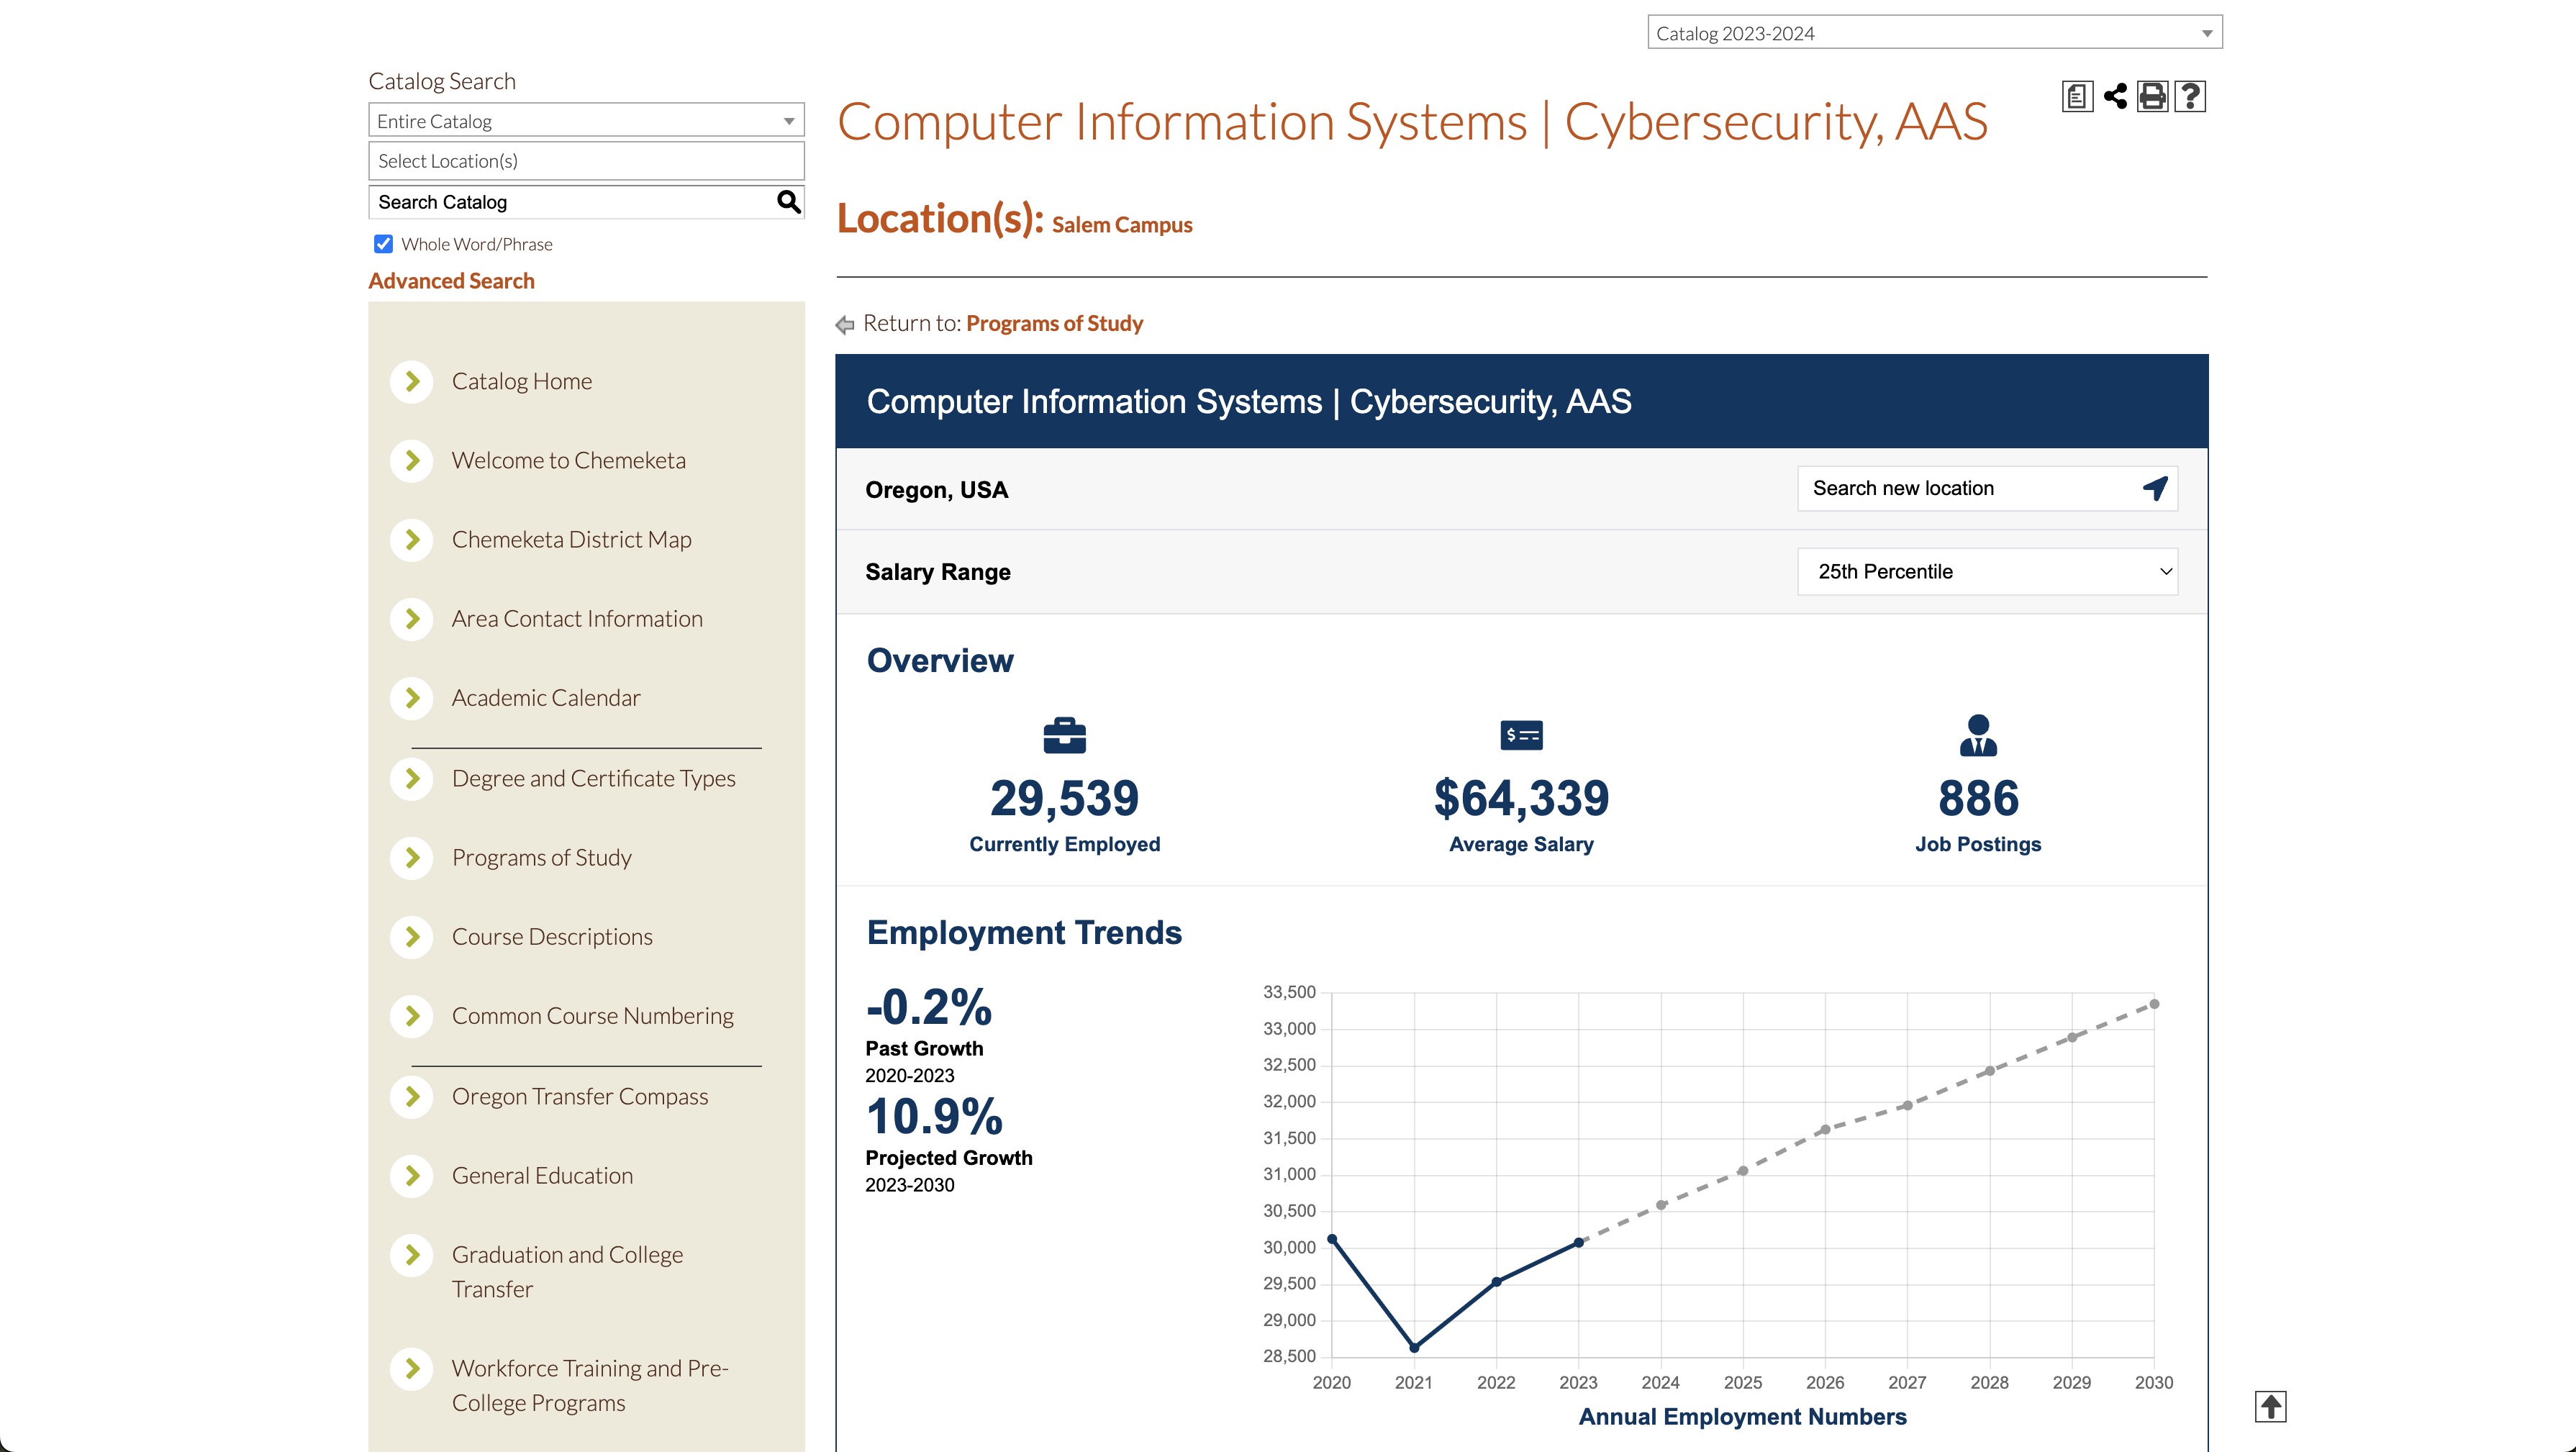The height and width of the screenshot is (1452, 2576).
Task: Click the return arrow beside Programs of Study
Action: point(845,324)
